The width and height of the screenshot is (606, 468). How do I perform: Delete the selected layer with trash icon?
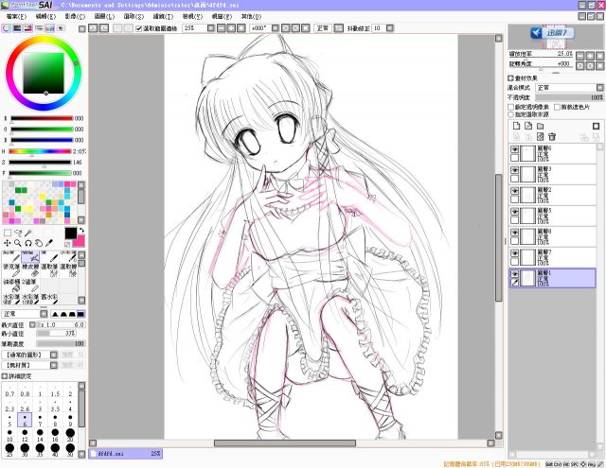tap(552, 136)
